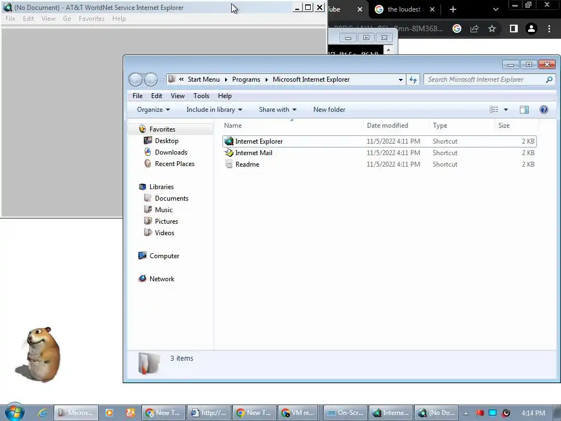The width and height of the screenshot is (561, 421).
Task: Click the system clock 4:14 PM
Action: 533,413
